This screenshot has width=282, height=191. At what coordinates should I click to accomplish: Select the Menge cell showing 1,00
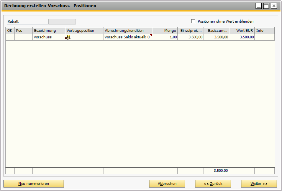165,38
